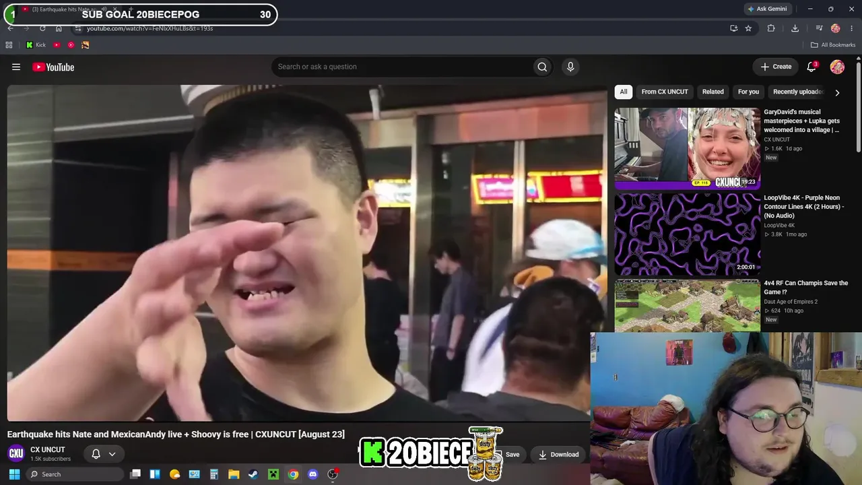The width and height of the screenshot is (862, 485).
Task: Toggle channel notification bell for CX UNCUT
Action: (x=96, y=454)
